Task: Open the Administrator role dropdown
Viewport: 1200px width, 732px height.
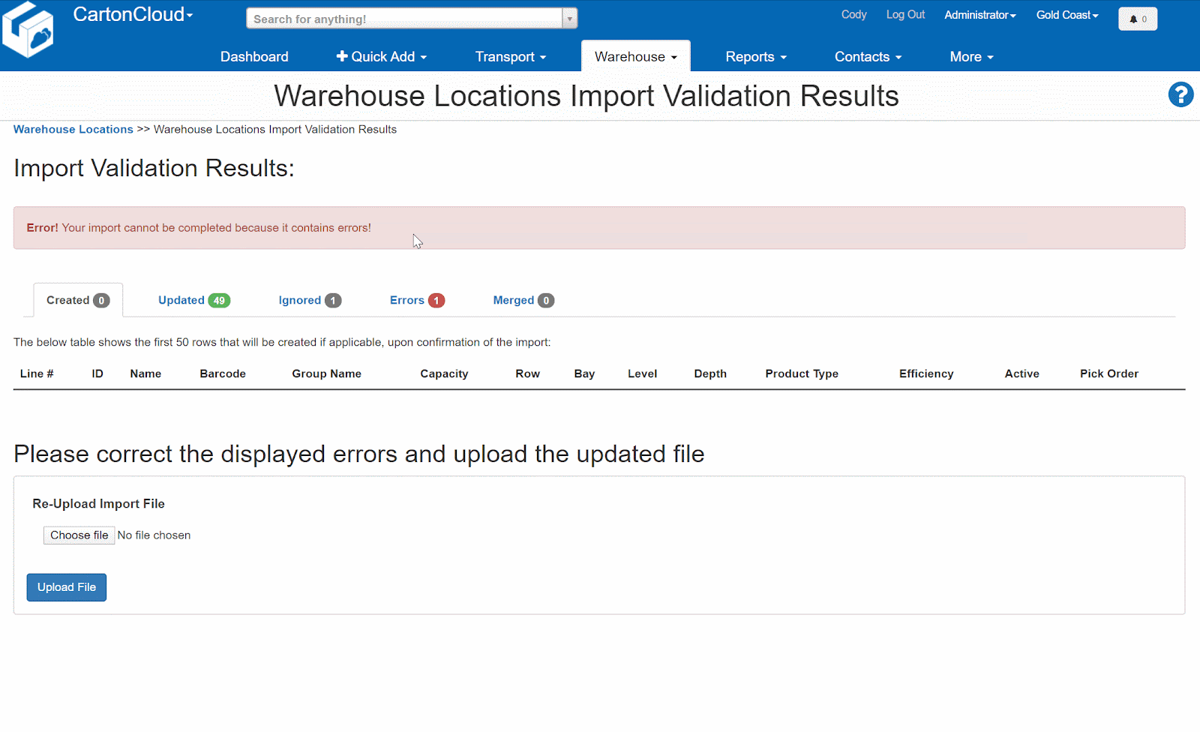Action: (x=979, y=15)
